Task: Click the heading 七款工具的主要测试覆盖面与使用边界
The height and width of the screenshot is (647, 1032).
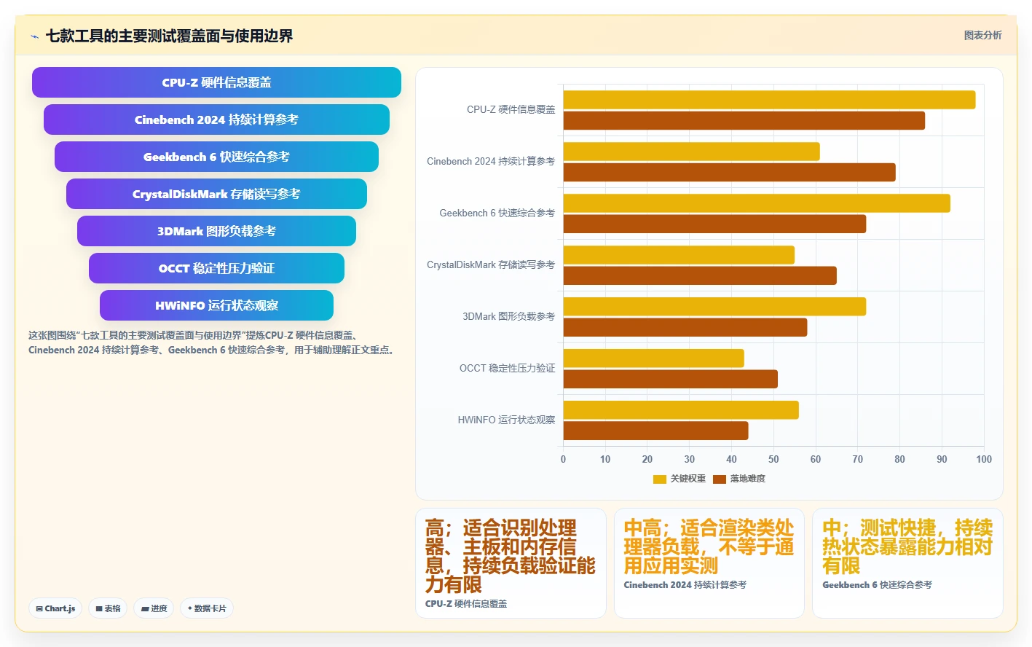Action: tap(169, 36)
